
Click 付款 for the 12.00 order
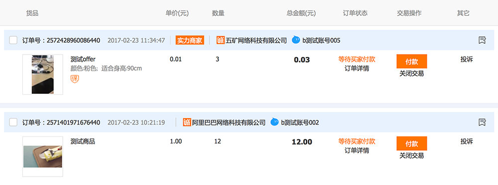coord(412,143)
